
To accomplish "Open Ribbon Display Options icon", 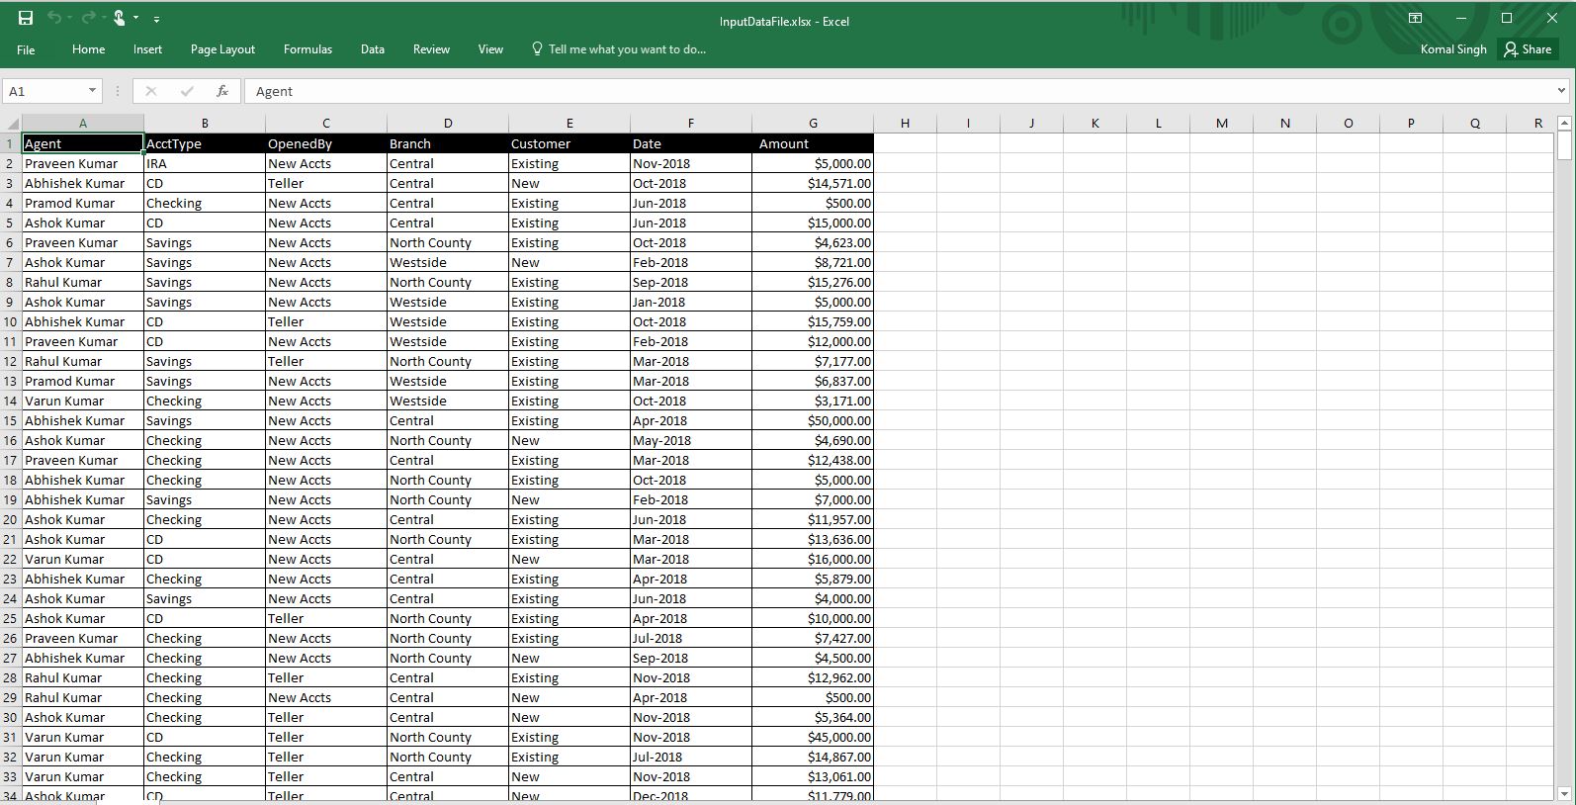I will (x=1415, y=18).
